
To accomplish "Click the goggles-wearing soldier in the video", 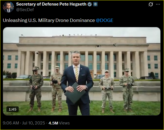I will (x=36, y=89).
